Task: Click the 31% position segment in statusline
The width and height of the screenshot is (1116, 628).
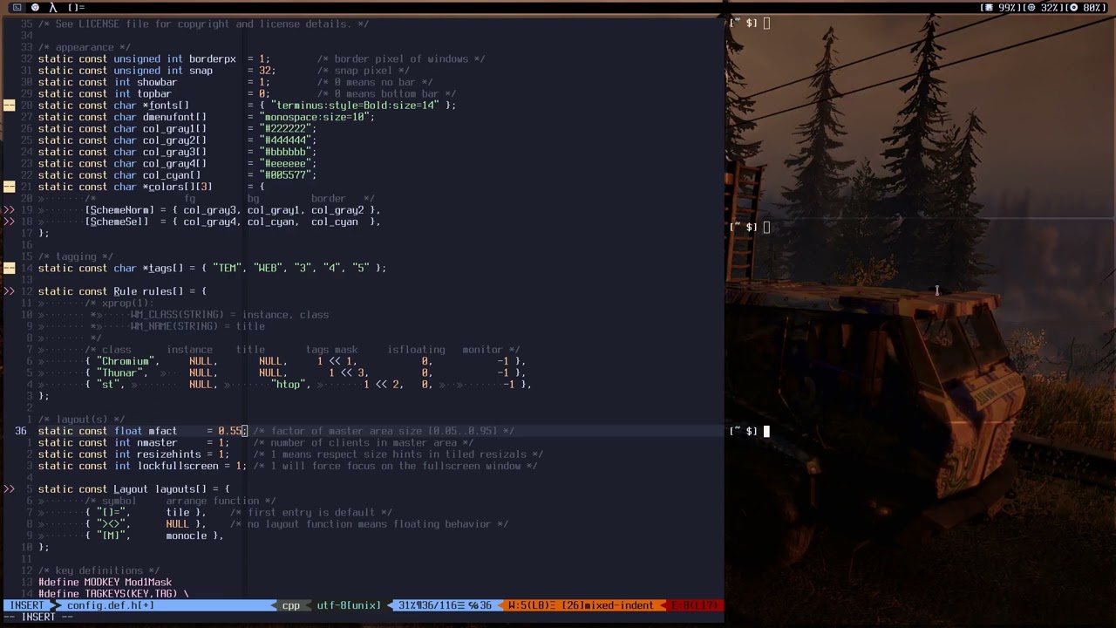Action: click(x=445, y=605)
